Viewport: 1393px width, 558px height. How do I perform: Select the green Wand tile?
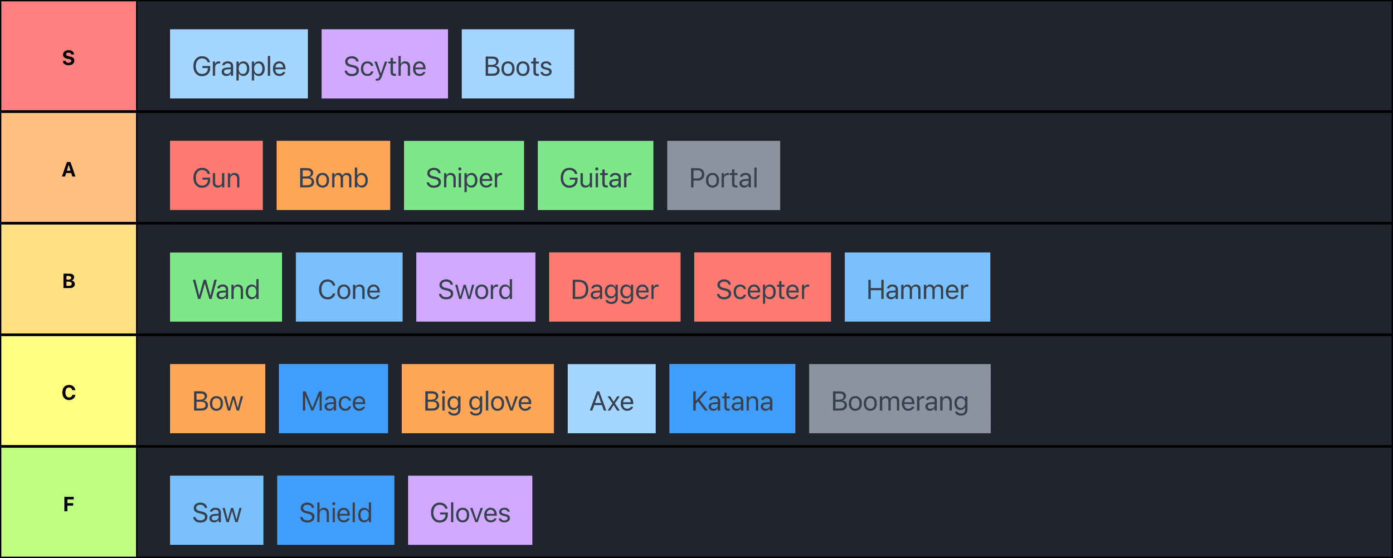[x=225, y=287]
